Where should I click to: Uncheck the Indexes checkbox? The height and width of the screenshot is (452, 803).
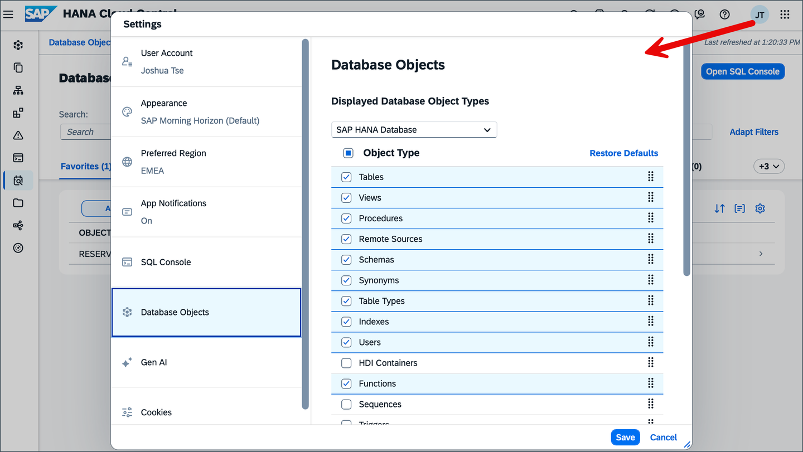point(346,322)
